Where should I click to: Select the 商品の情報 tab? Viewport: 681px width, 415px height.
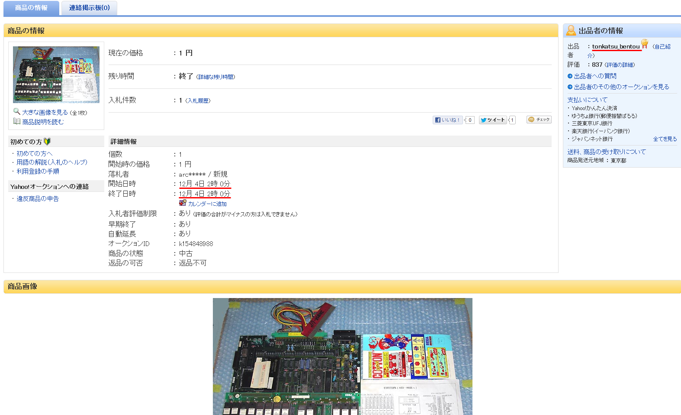31,8
